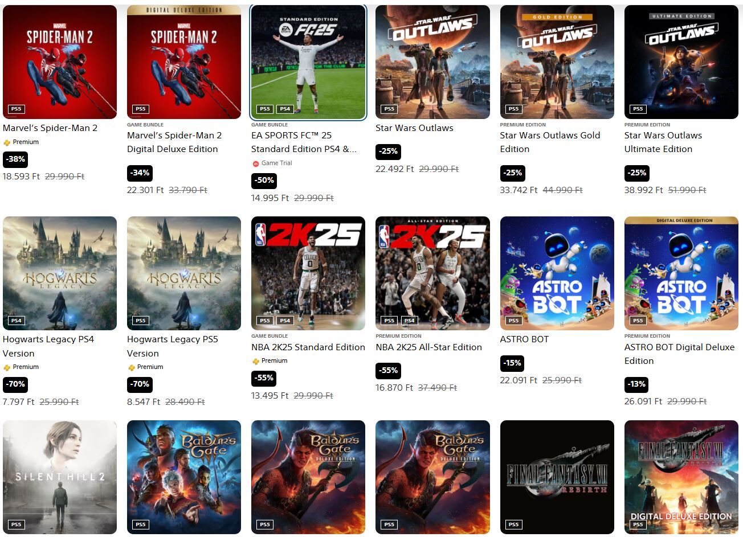The height and width of the screenshot is (537, 743).
Task: Click the PS4 badge on Hogwarts Legacy PS4 cover
Action: tap(17, 321)
